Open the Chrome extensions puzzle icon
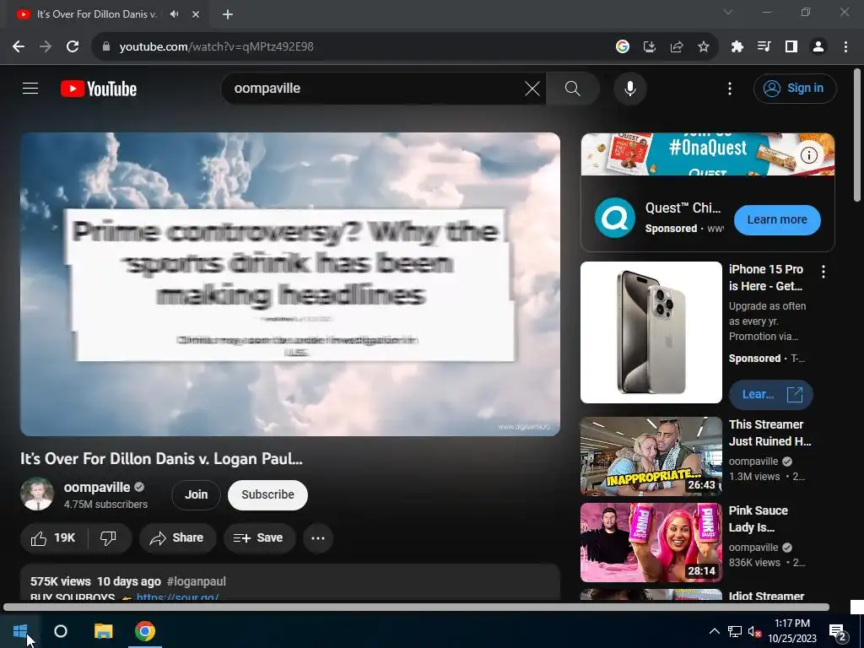864x648 pixels. coord(737,46)
